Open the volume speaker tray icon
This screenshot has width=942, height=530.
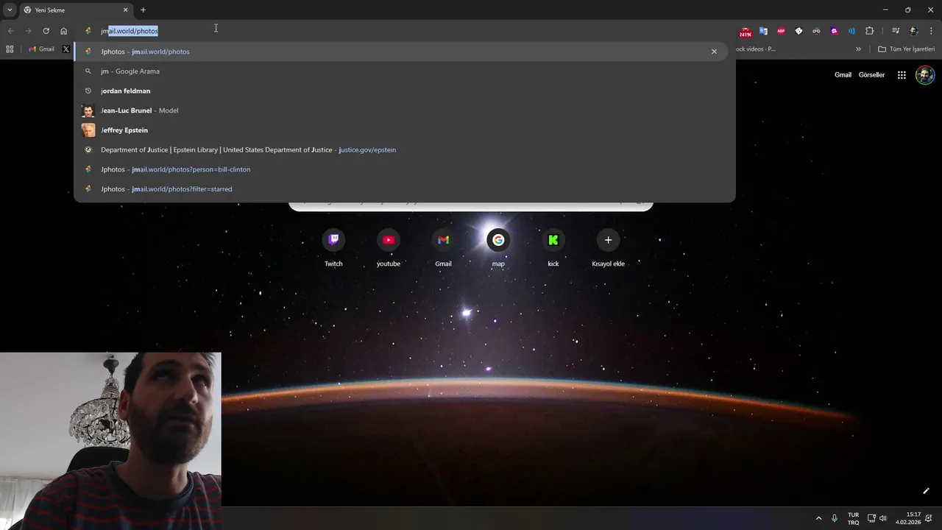[883, 518]
